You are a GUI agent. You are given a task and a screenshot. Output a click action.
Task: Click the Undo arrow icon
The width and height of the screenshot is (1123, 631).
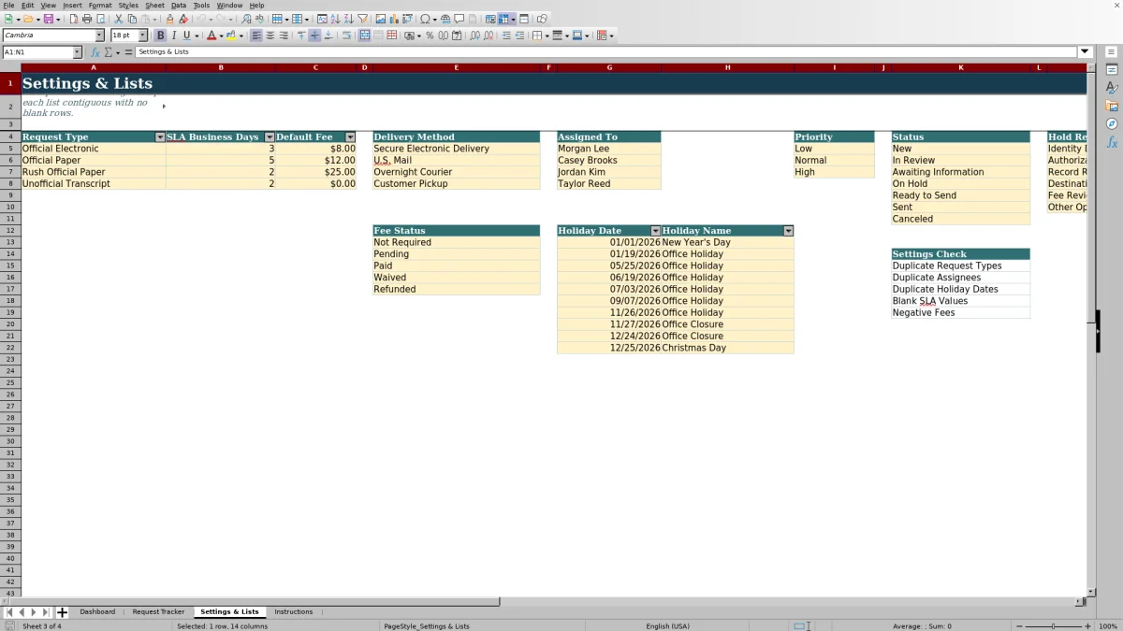(201, 19)
